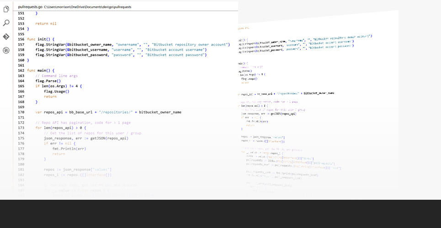Image resolution: width=441 pixels, height=228 pixels.
Task: Open the Search magnifier in sidebar
Action: click(x=6, y=23)
